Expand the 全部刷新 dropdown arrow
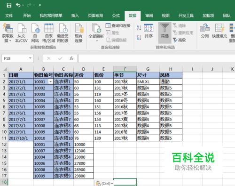235x186 pixels. 97,41
